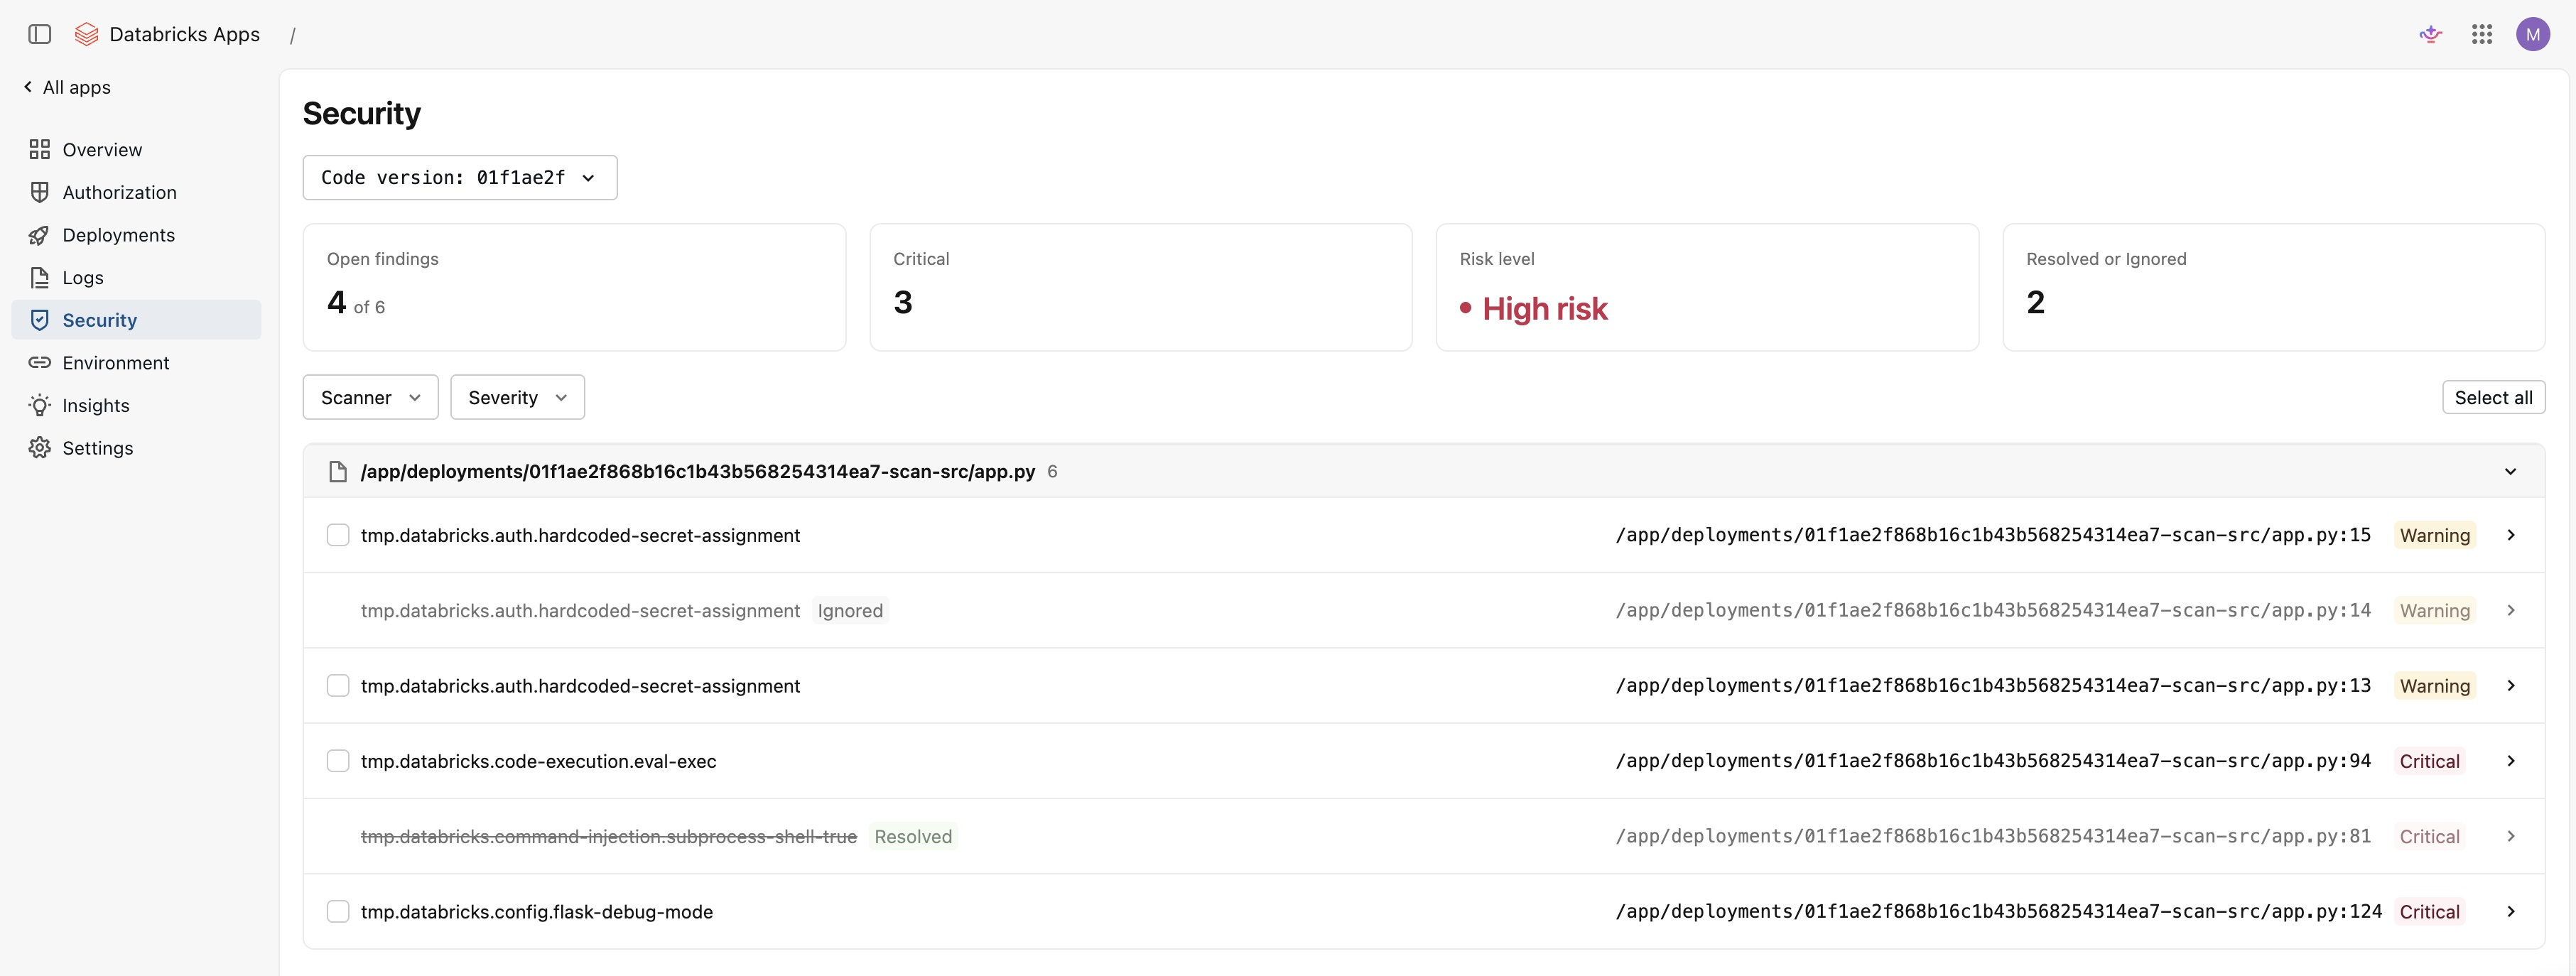
Task: Open the app switcher grid icon
Action: pos(2482,34)
